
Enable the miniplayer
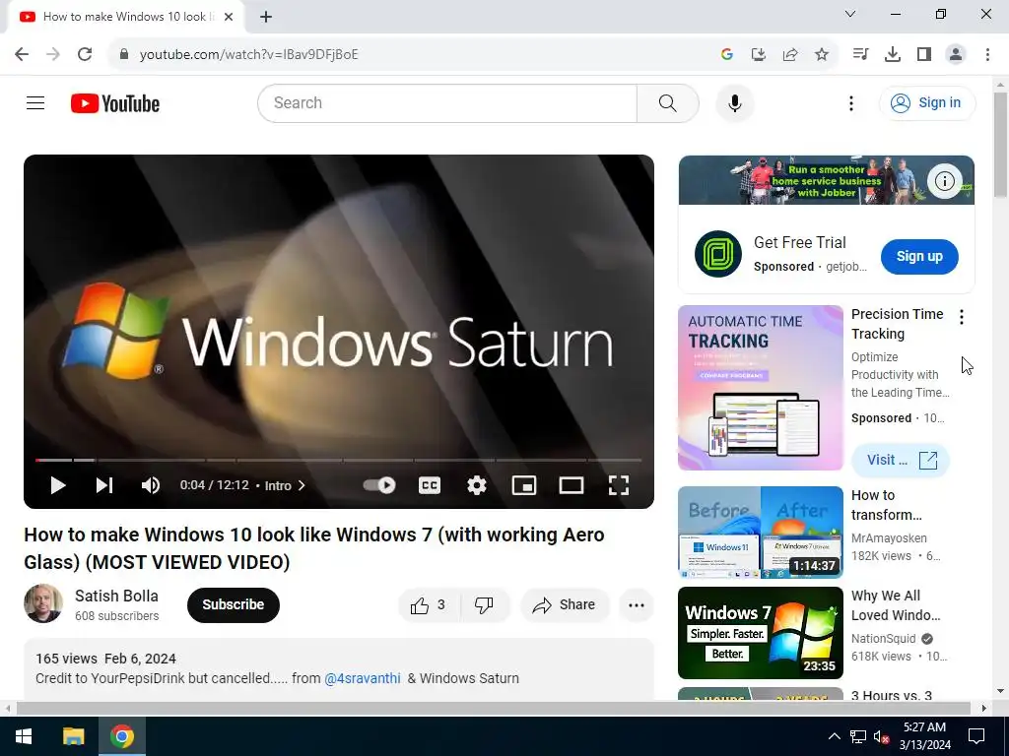[524, 485]
